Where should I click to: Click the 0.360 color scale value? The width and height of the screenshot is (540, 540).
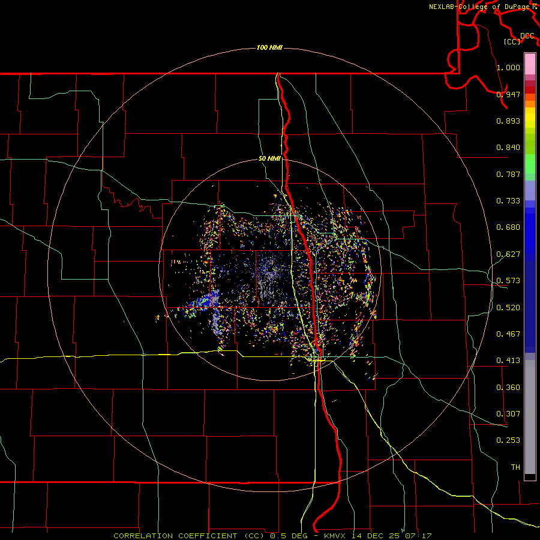(508, 387)
